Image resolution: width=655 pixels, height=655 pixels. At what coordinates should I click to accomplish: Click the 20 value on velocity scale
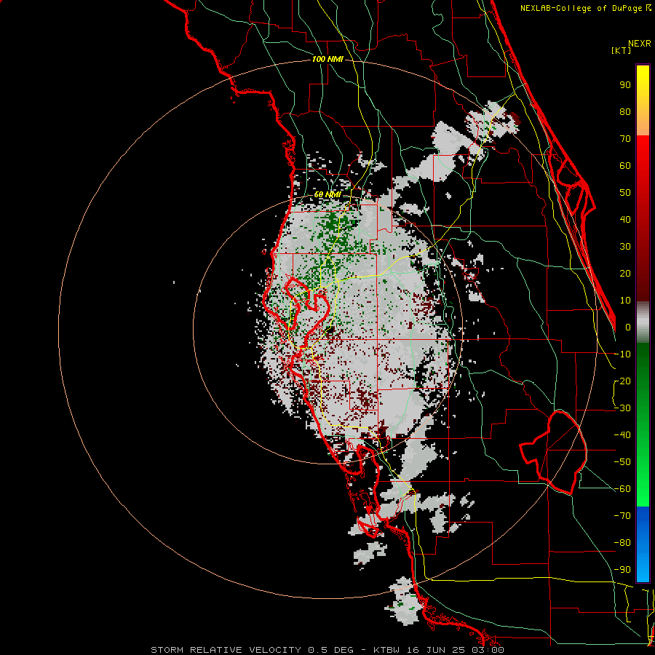(x=625, y=273)
